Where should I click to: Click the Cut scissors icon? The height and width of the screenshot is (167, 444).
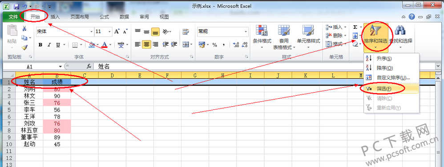pos(24,28)
